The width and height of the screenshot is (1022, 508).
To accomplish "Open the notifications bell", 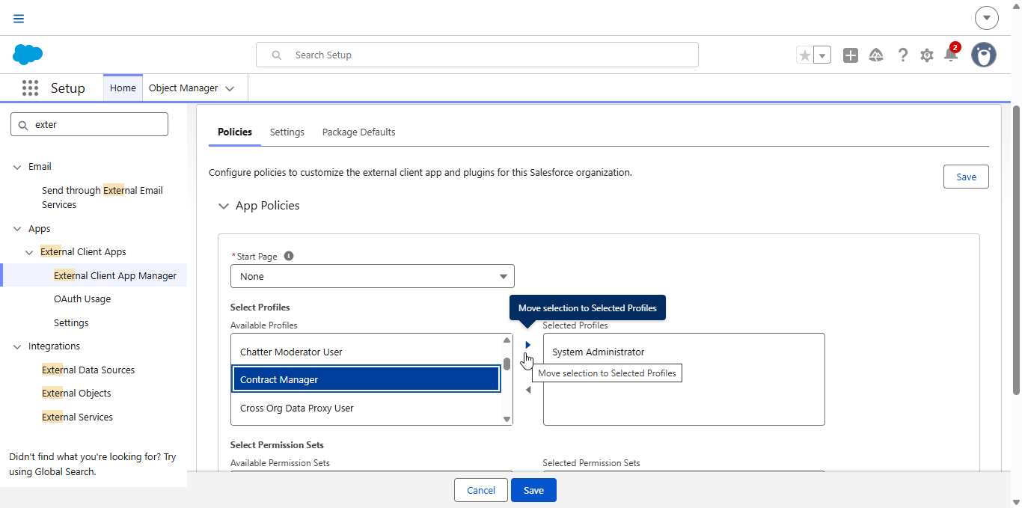I will 951,55.
